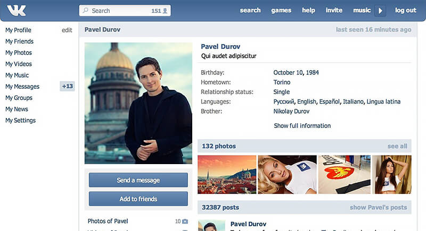
Task: Open My Messages
Action: (x=22, y=87)
